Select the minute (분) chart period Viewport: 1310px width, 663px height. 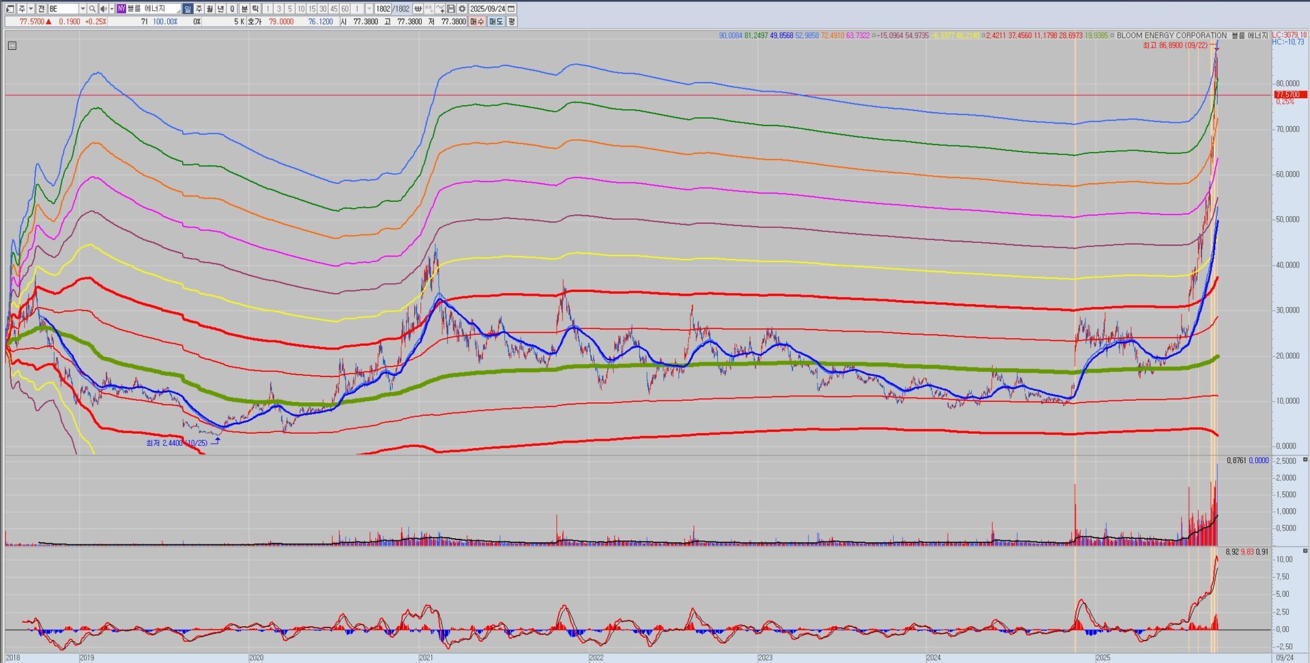(x=244, y=9)
